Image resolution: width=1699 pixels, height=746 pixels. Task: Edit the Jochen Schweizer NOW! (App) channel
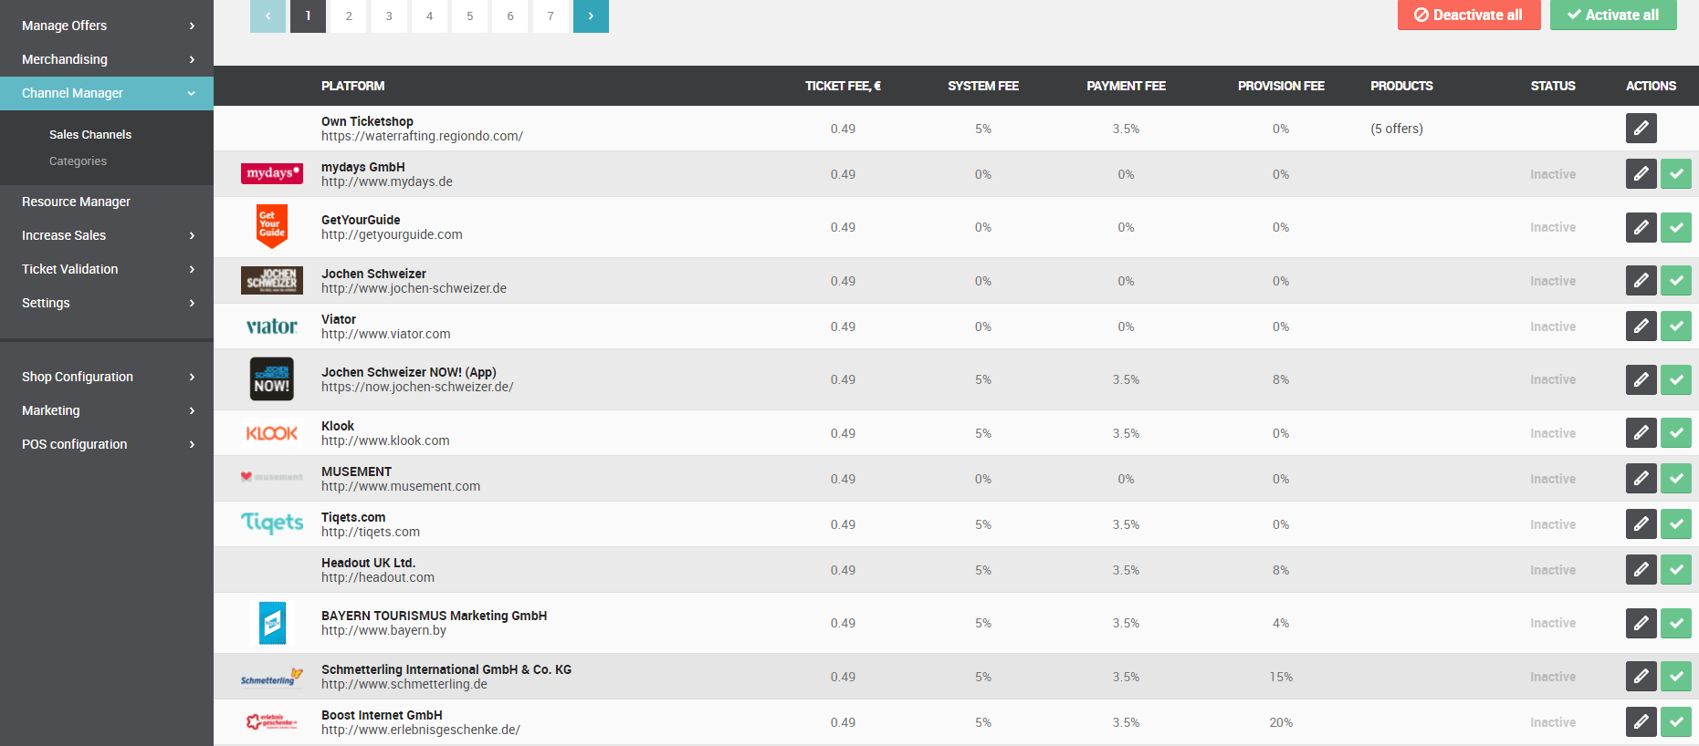[x=1641, y=379]
